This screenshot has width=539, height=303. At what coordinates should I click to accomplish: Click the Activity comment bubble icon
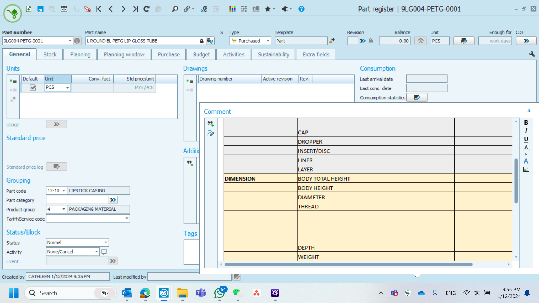point(104,252)
